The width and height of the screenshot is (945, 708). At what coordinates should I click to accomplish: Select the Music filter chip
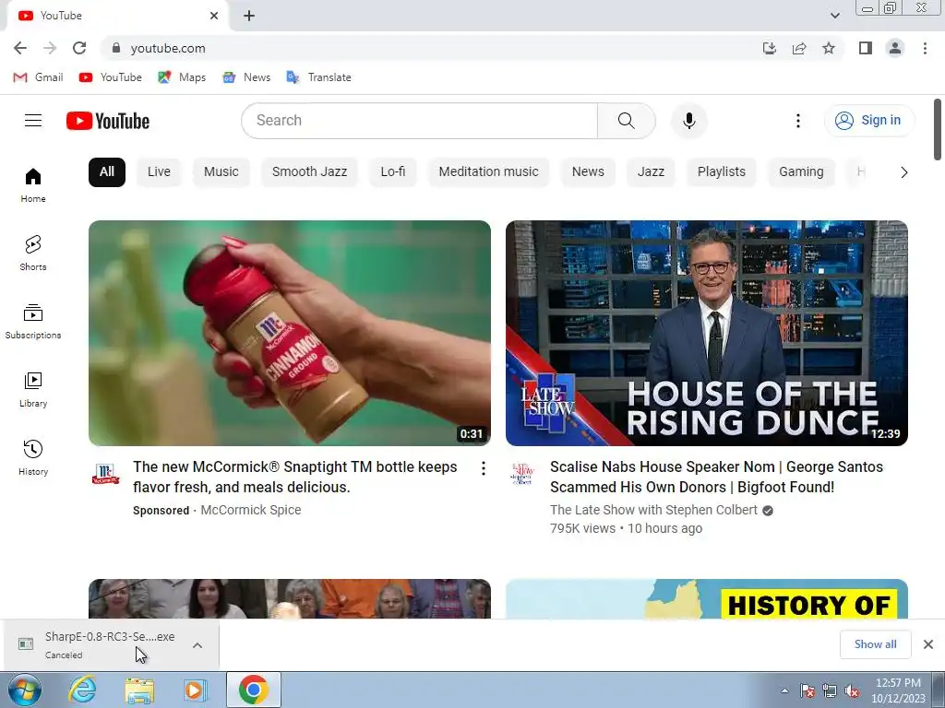point(221,171)
